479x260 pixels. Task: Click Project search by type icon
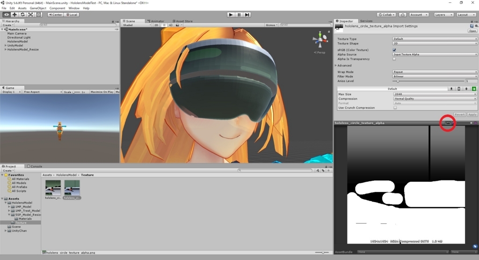(x=318, y=171)
